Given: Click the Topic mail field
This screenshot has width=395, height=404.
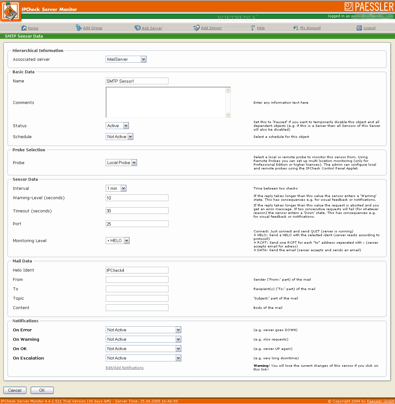Looking at the screenshot, I should pyautogui.click(x=137, y=298).
